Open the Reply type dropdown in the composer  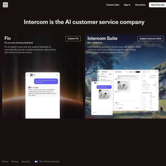[117, 103]
